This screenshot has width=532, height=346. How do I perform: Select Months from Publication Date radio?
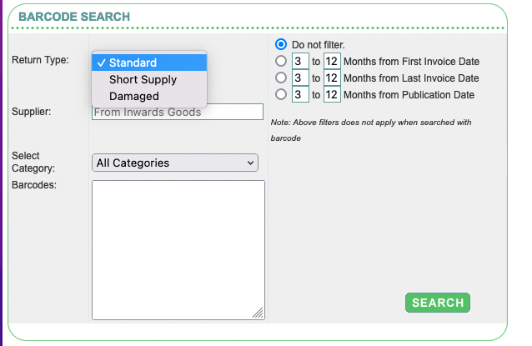pyautogui.click(x=281, y=94)
